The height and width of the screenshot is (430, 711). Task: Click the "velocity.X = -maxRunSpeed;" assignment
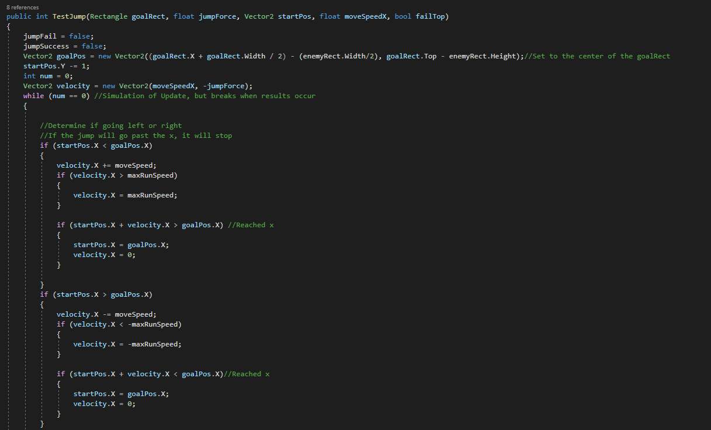[127, 344]
